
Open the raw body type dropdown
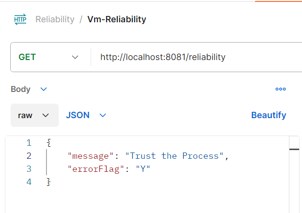[x=34, y=115]
